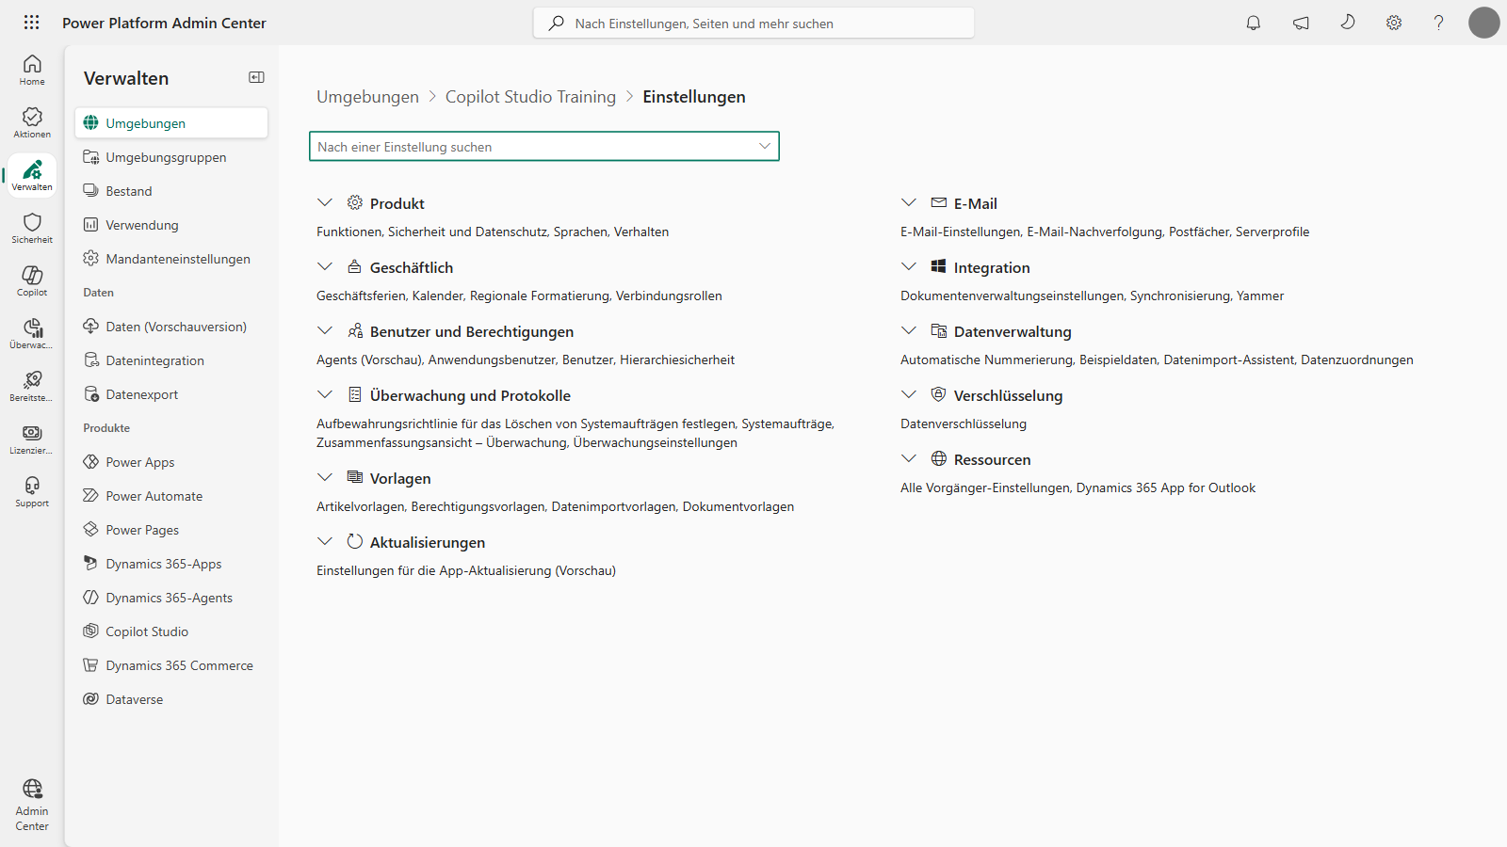Open Aktionen in left rail

coord(32,122)
